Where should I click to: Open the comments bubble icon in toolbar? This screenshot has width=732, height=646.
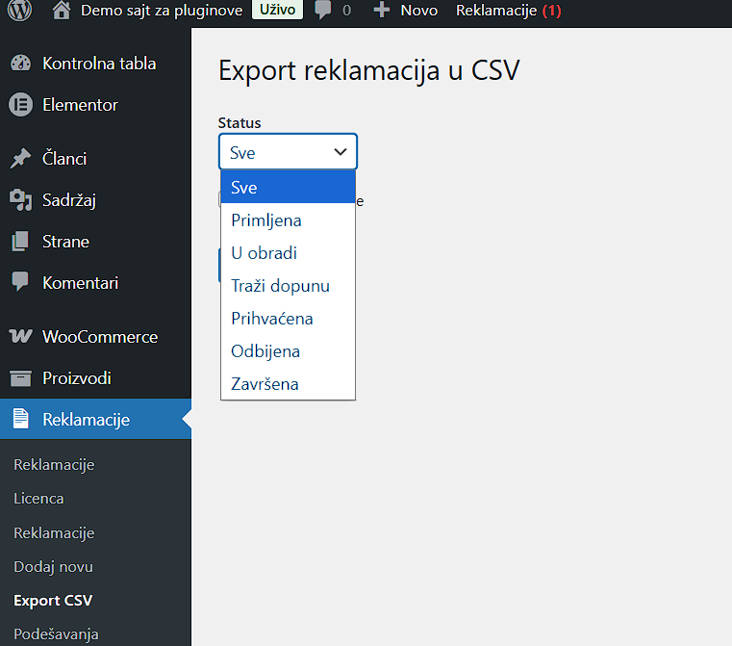pos(323,11)
